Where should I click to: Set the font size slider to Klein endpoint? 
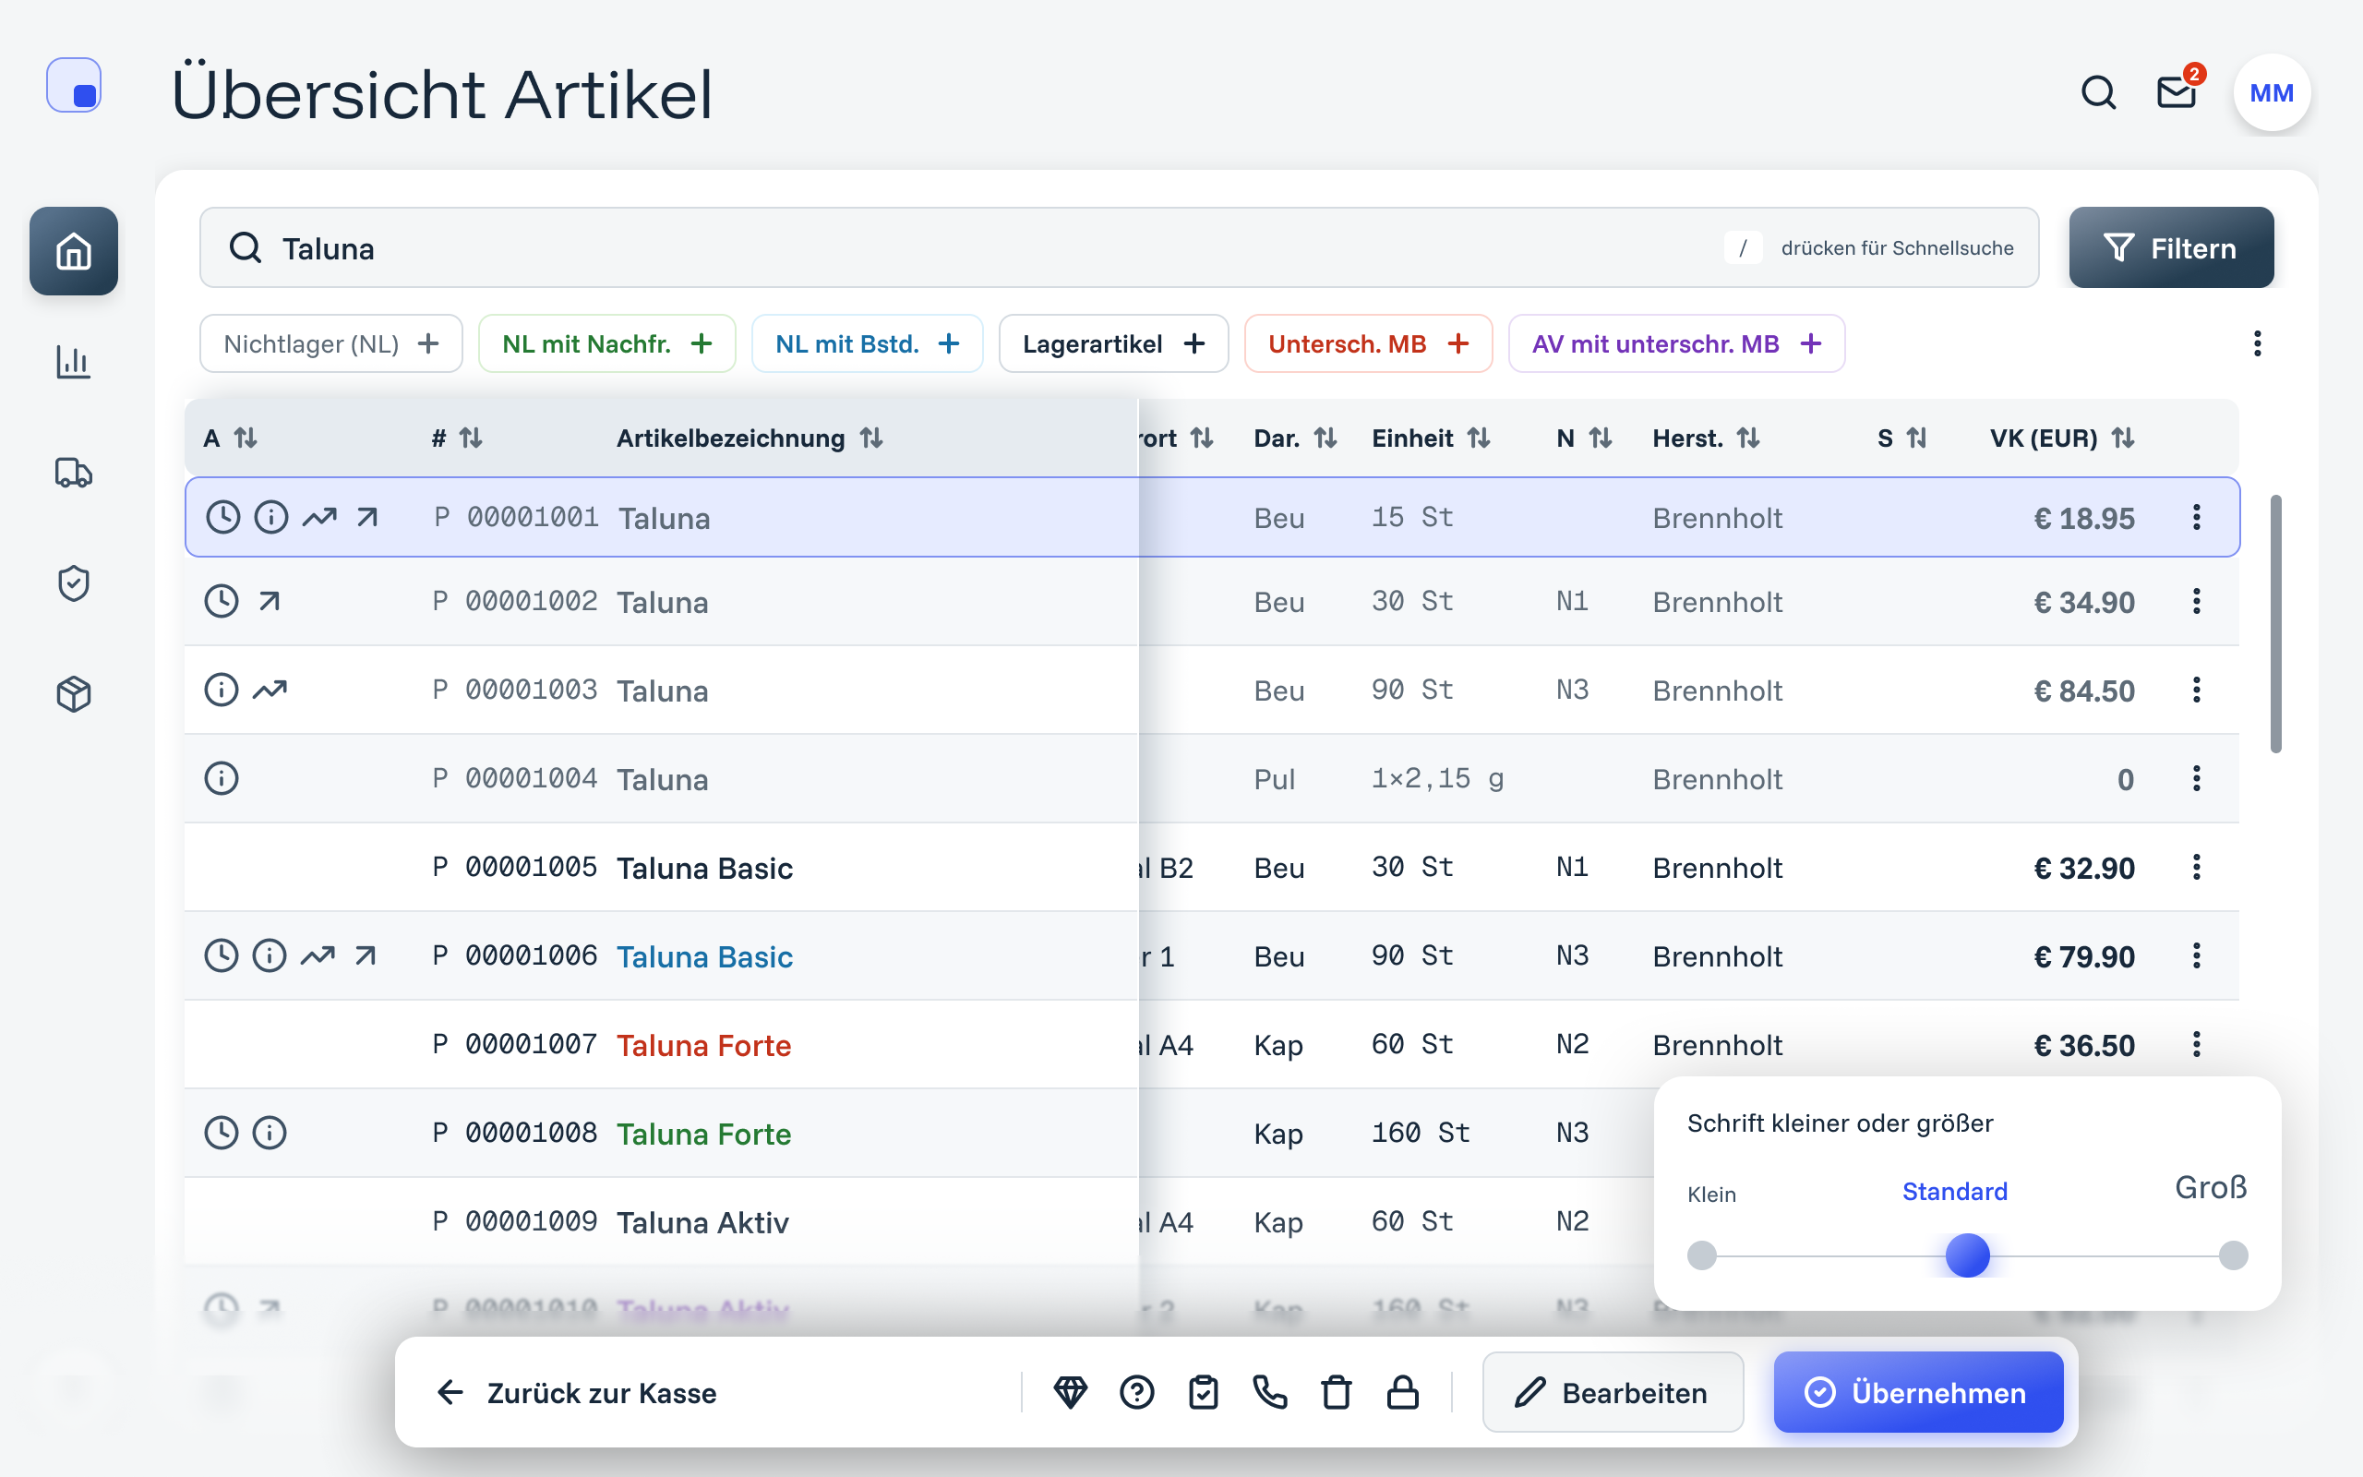click(x=1702, y=1255)
